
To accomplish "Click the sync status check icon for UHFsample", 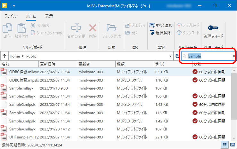I will click(195, 137).
